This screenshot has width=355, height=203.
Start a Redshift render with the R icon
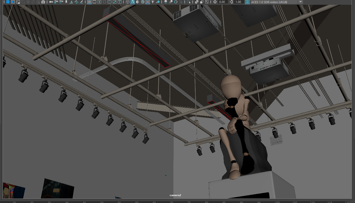7,2
